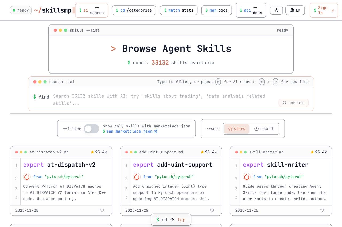Open the man docs navigation item
Screen dimensions: 342x227
tap(216, 10)
